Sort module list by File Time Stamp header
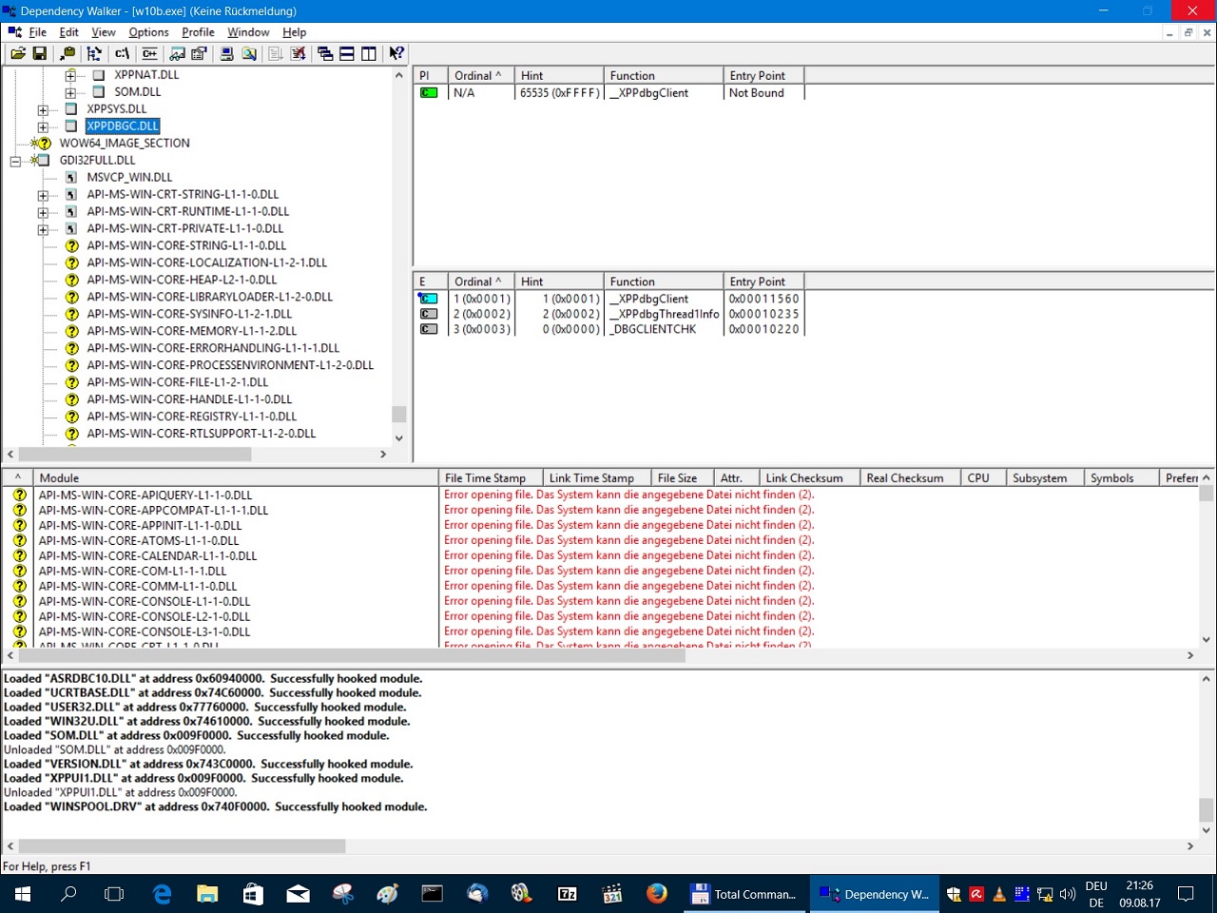The image size is (1217, 913). (491, 478)
